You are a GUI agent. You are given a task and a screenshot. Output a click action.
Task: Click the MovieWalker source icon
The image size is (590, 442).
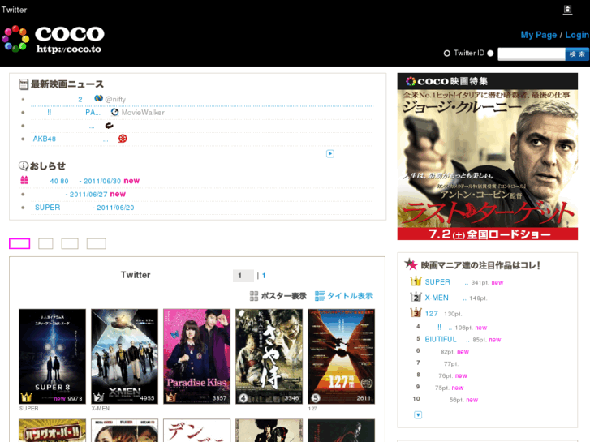pos(114,112)
